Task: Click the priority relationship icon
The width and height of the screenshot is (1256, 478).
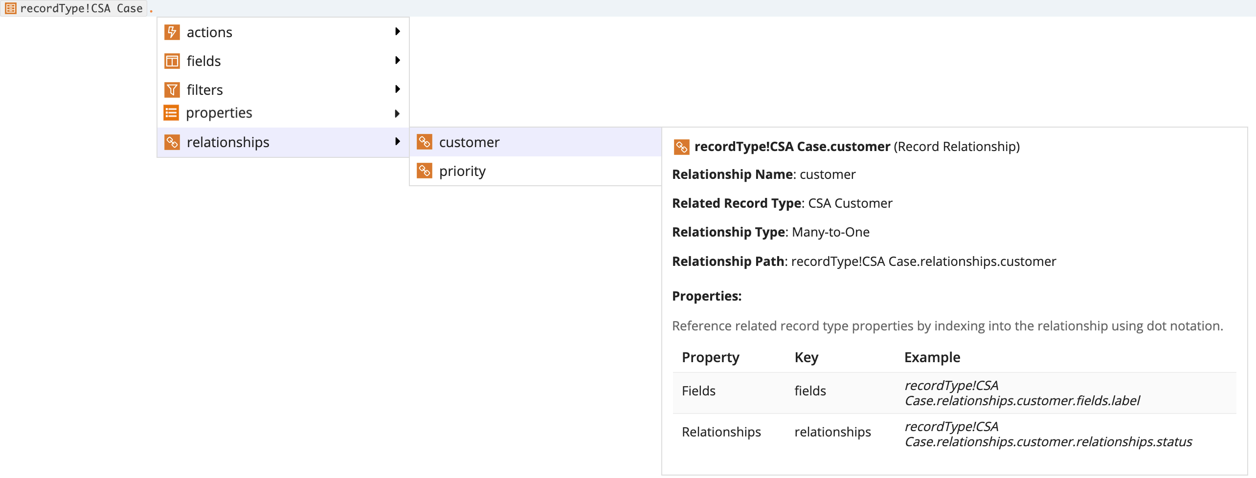Action: click(424, 171)
